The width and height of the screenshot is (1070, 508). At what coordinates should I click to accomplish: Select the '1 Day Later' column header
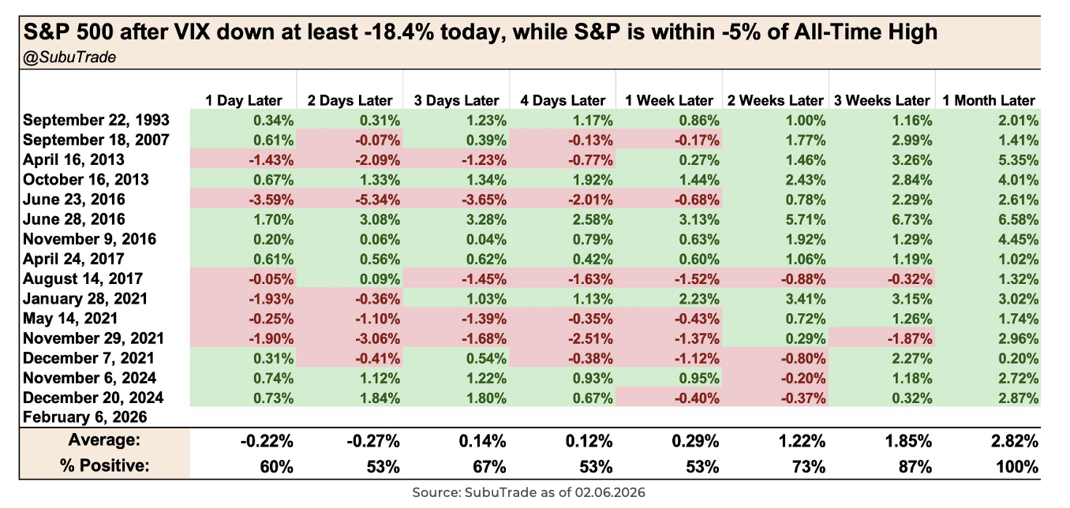[x=242, y=100]
